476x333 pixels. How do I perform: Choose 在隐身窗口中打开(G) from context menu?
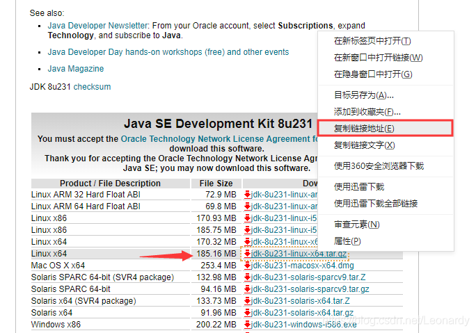click(386, 74)
